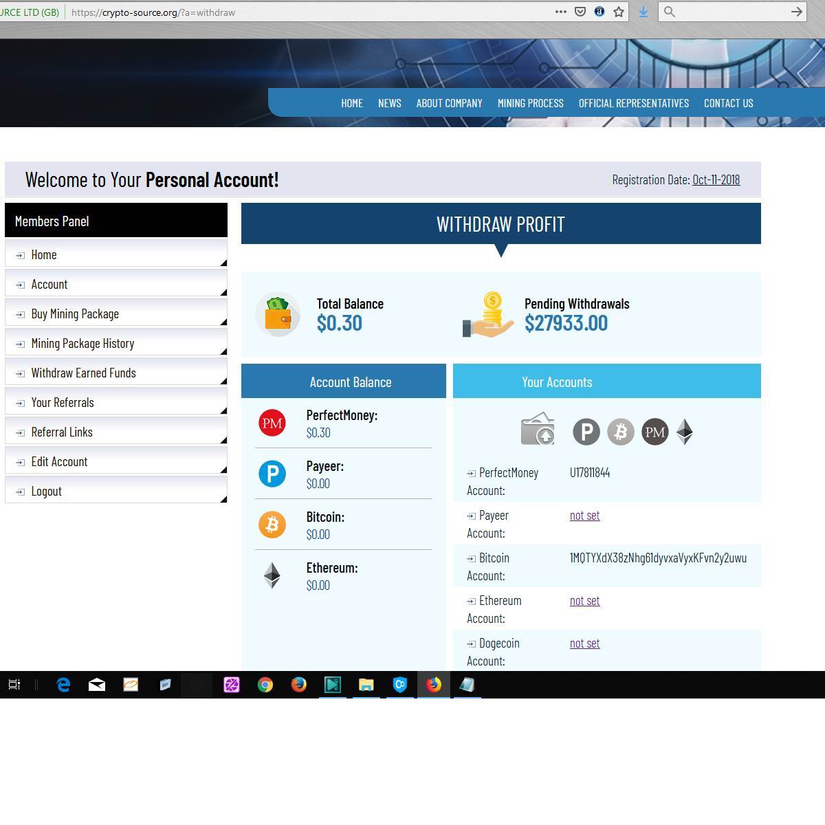Go to About Company page
This screenshot has height=825, width=825.
click(x=449, y=103)
